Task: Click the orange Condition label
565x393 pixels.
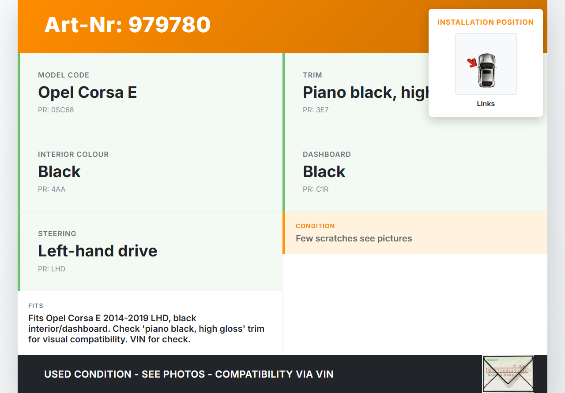Action: (x=315, y=226)
